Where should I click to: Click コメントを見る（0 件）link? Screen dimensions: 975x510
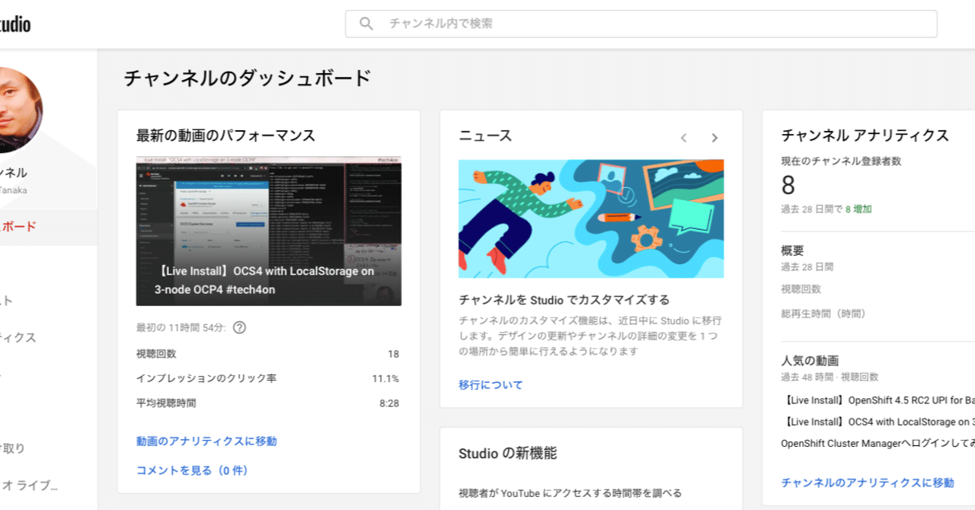tap(192, 470)
